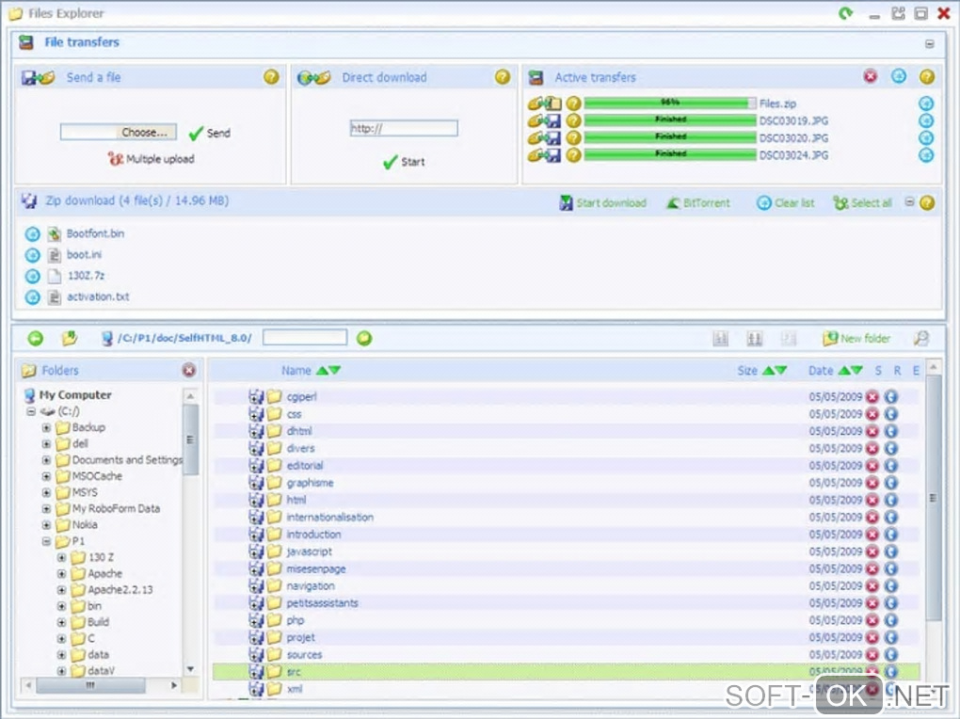The height and width of the screenshot is (719, 960).
Task: Expand the Nokia folder node
Action: [46, 525]
